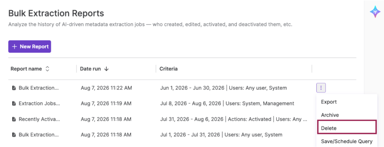Open the Recently Activa... report

click(39, 119)
